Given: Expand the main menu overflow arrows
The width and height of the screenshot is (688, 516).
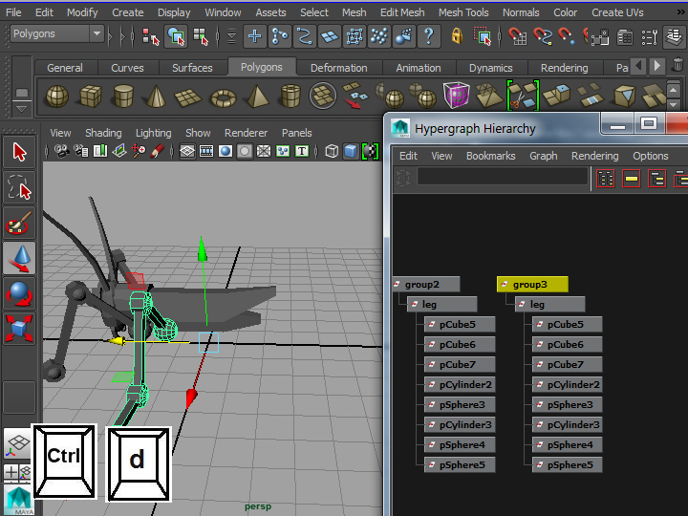Looking at the screenshot, I should (x=681, y=12).
